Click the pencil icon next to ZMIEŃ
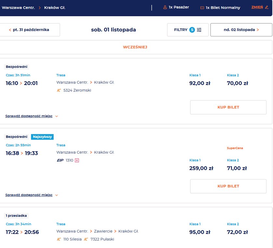 (x=267, y=7)
